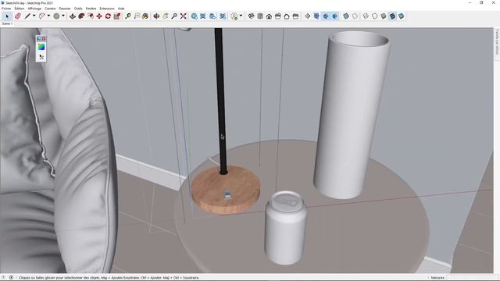The width and height of the screenshot is (500, 281).
Task: Switch to Front view
Action: pyautogui.click(x=269, y=16)
